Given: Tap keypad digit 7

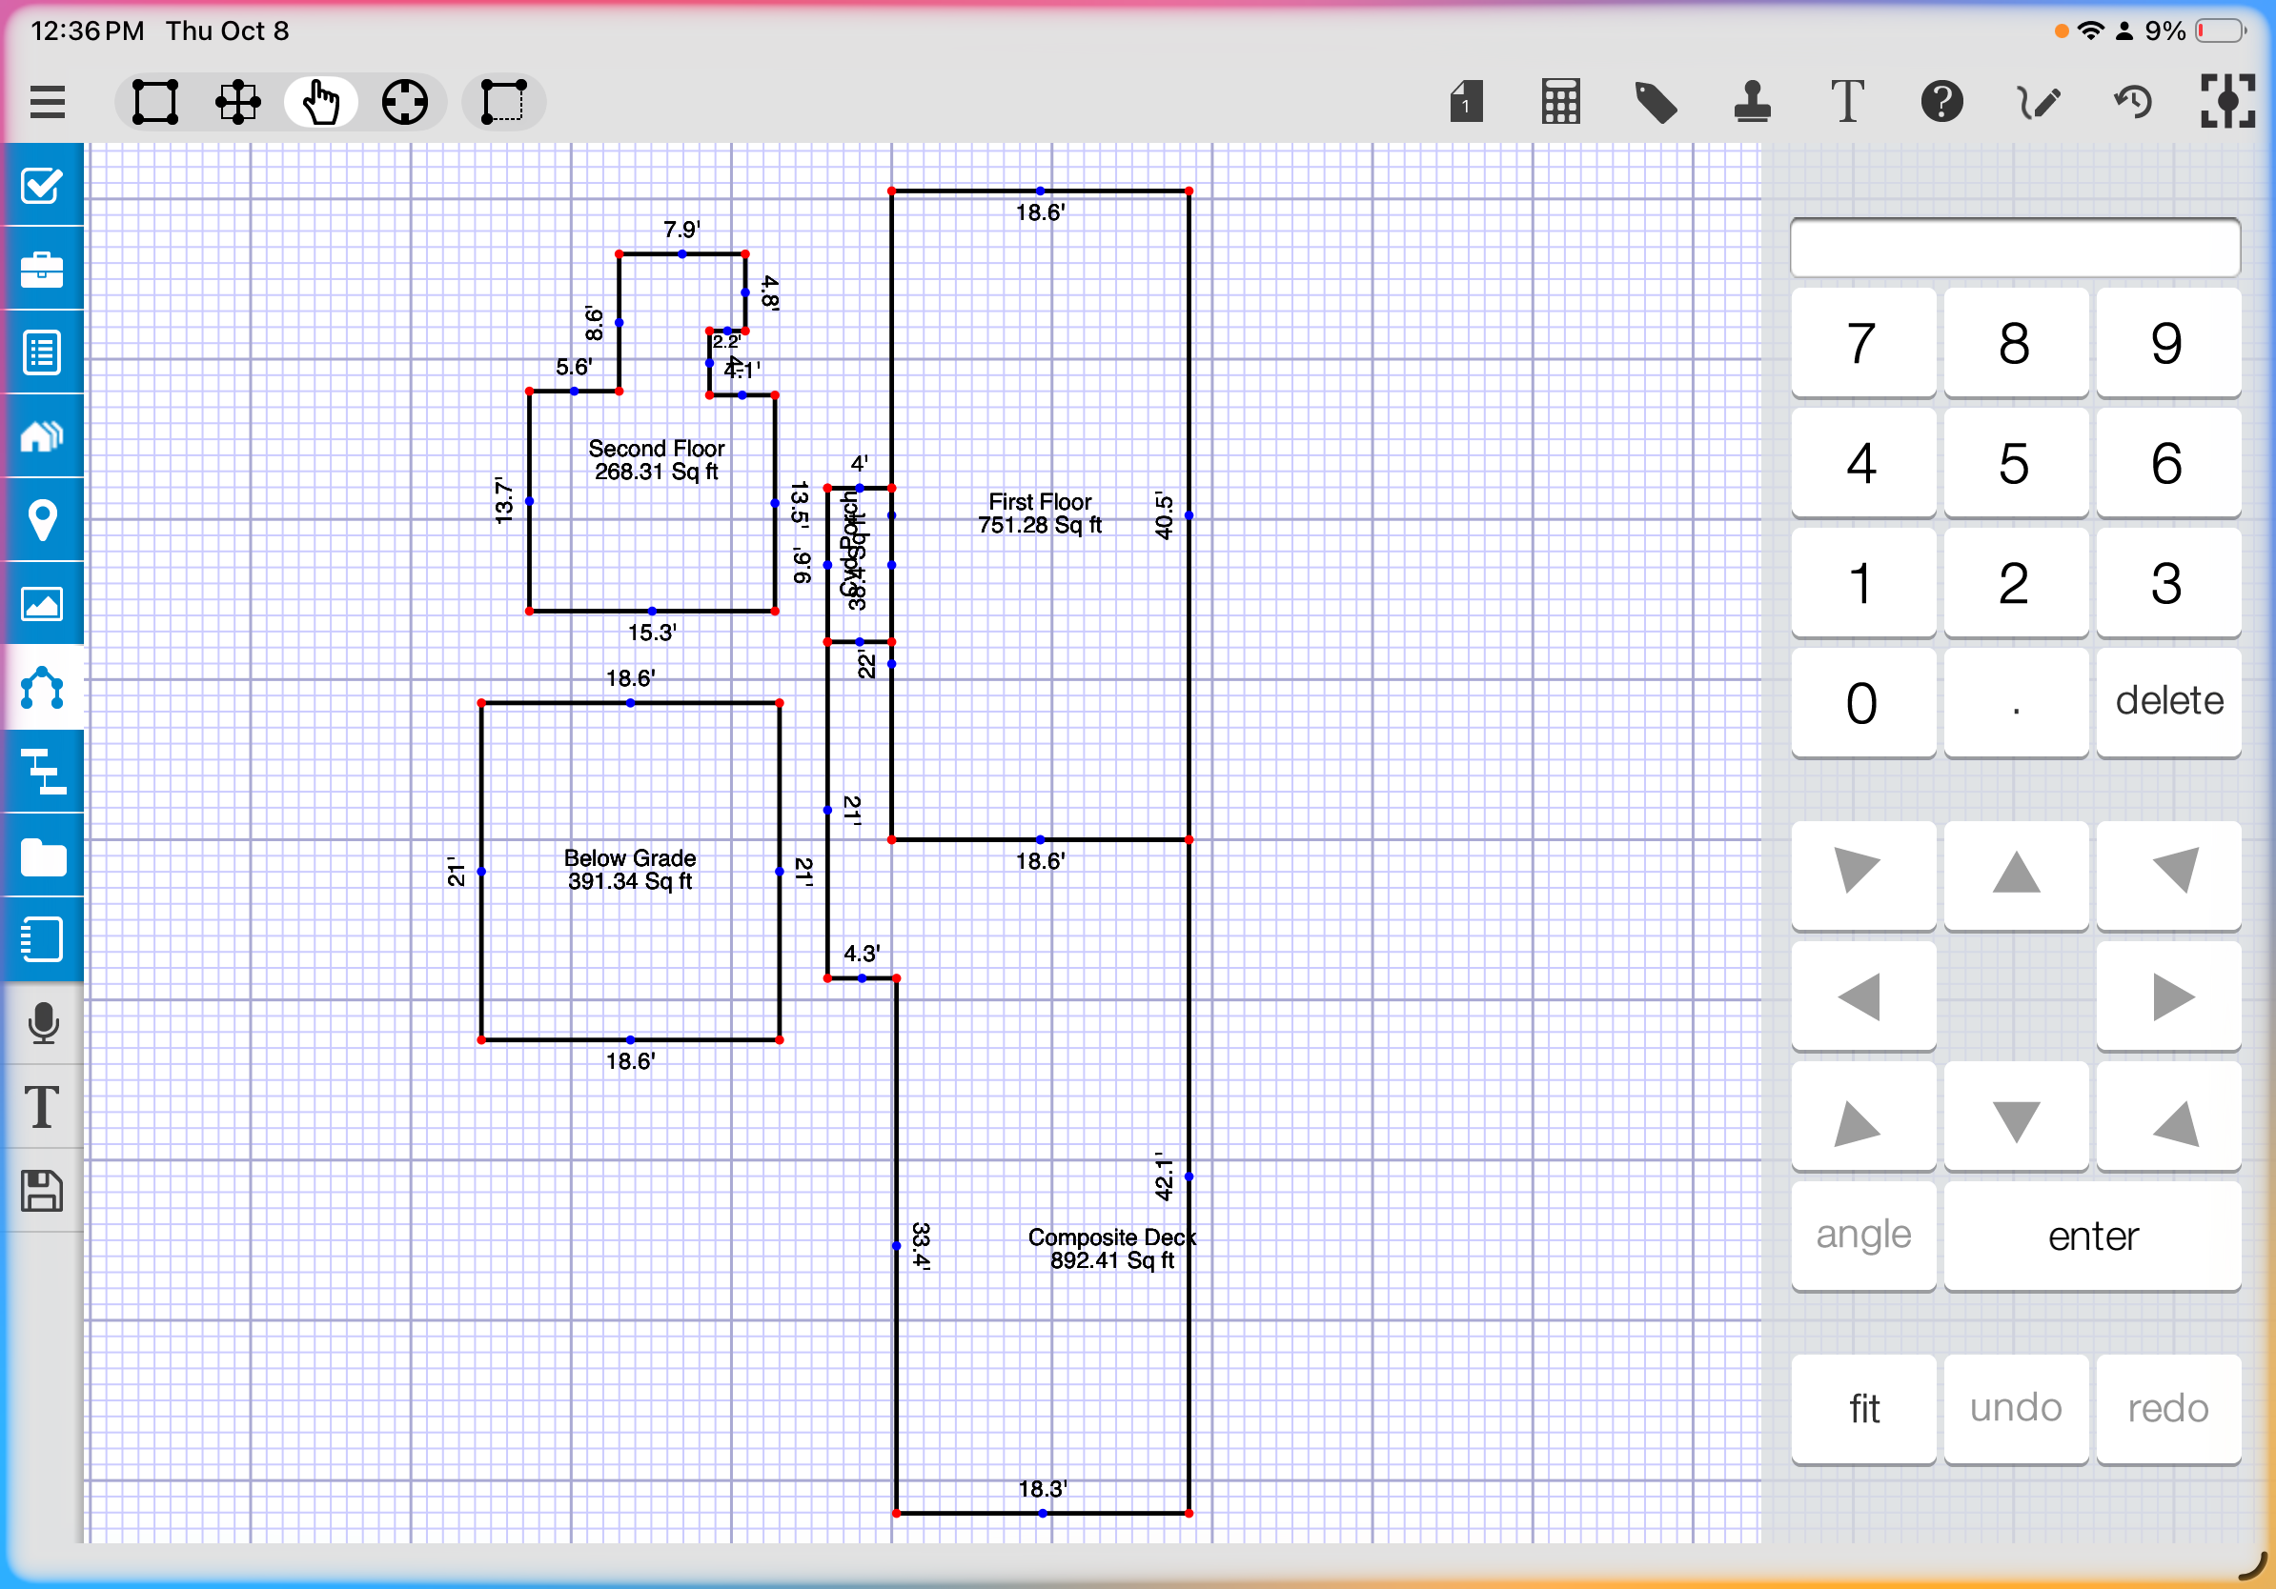Looking at the screenshot, I should 1862,343.
